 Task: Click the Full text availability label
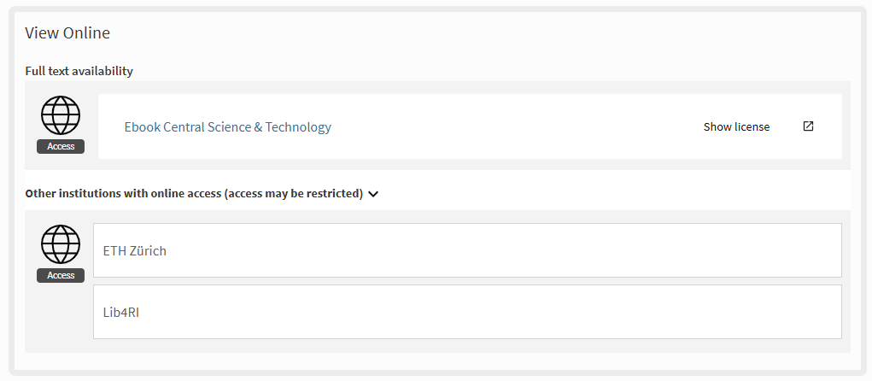click(x=79, y=71)
